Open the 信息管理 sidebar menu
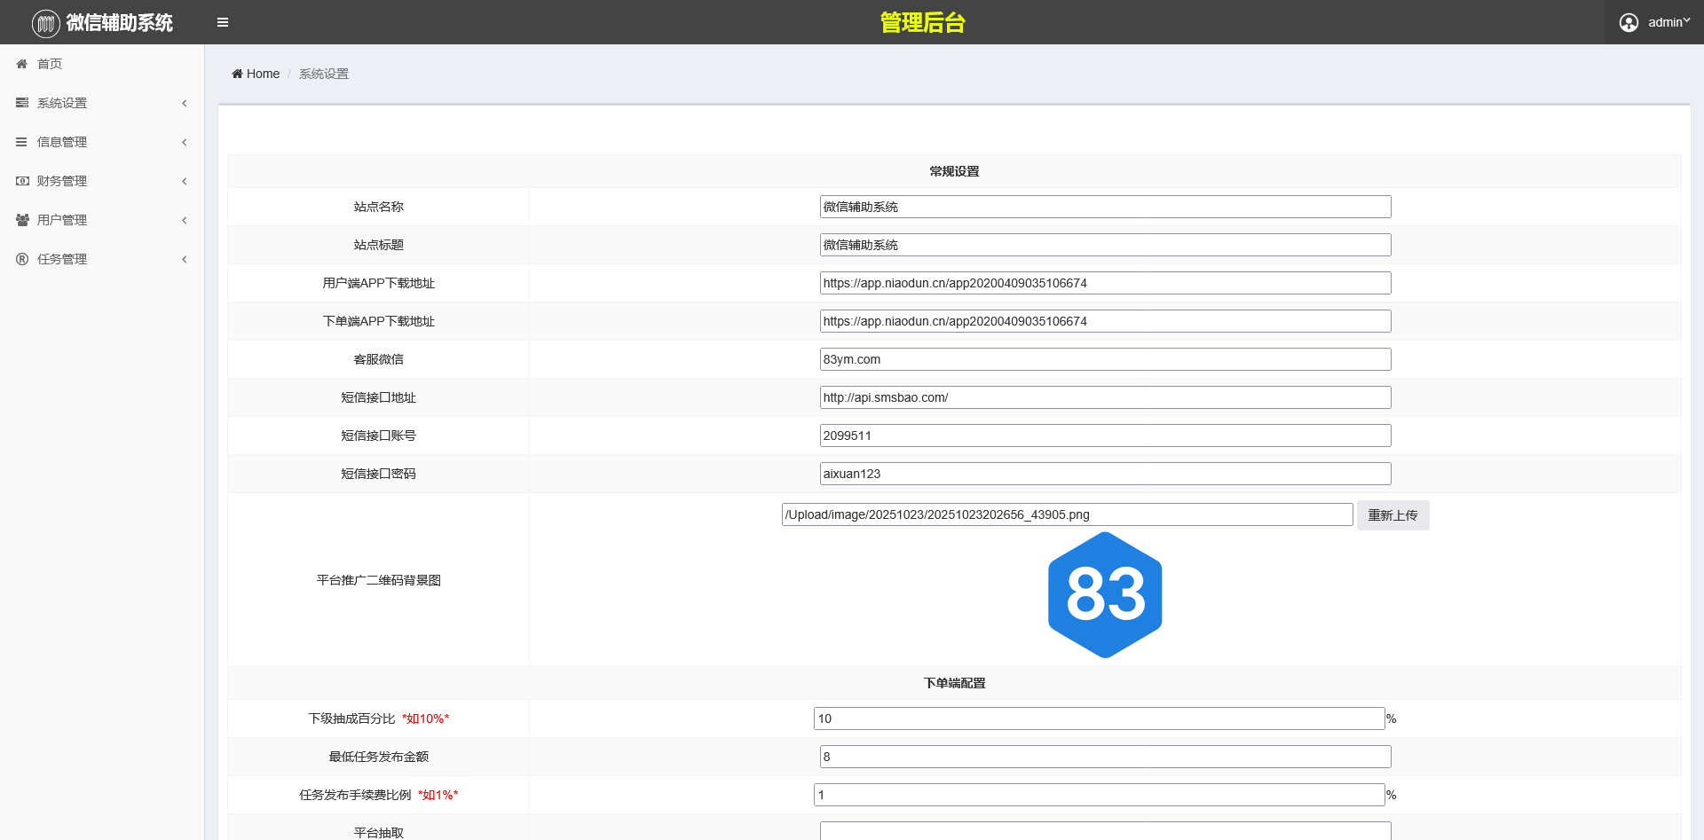Screen dimensions: 1704x840 coord(102,142)
